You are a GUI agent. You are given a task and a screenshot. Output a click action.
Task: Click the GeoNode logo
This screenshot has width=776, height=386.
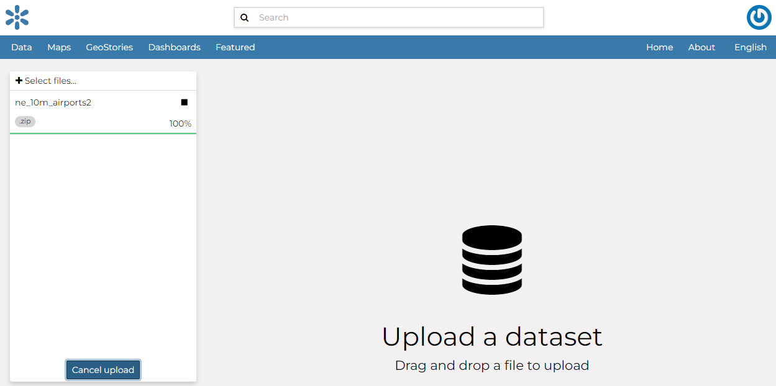coord(17,17)
